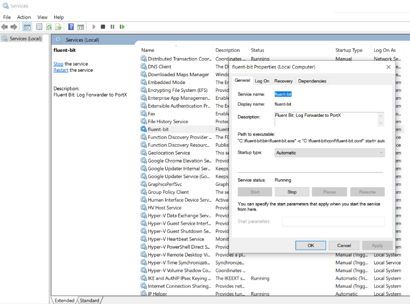Sort by the Description column header

tap(228, 50)
